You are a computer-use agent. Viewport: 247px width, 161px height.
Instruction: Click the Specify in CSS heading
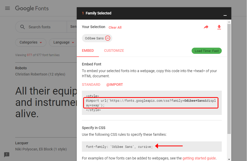click(x=93, y=128)
